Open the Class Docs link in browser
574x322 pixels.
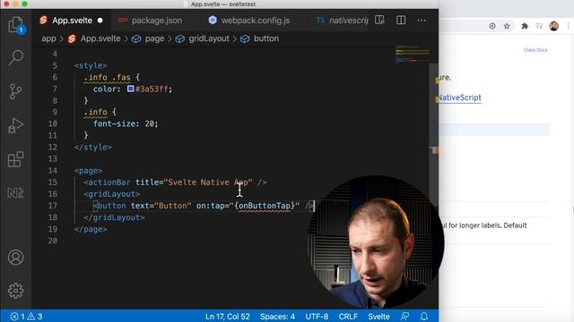coord(535,50)
